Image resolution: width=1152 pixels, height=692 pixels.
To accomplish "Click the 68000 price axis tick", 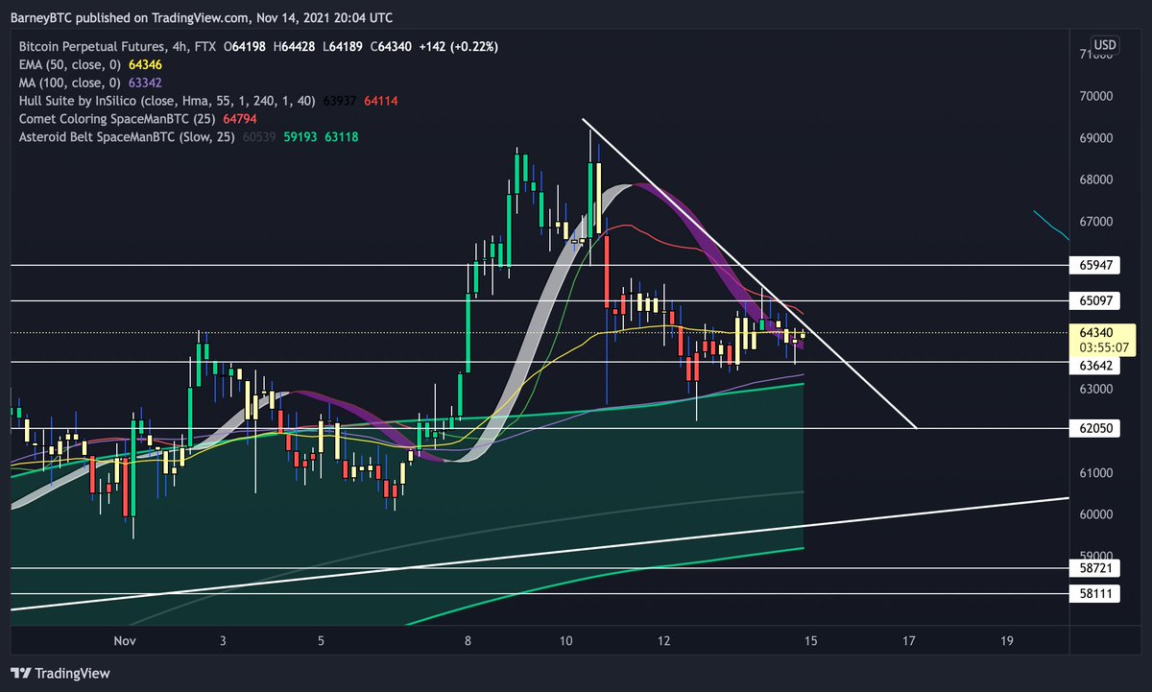I will point(1095,179).
